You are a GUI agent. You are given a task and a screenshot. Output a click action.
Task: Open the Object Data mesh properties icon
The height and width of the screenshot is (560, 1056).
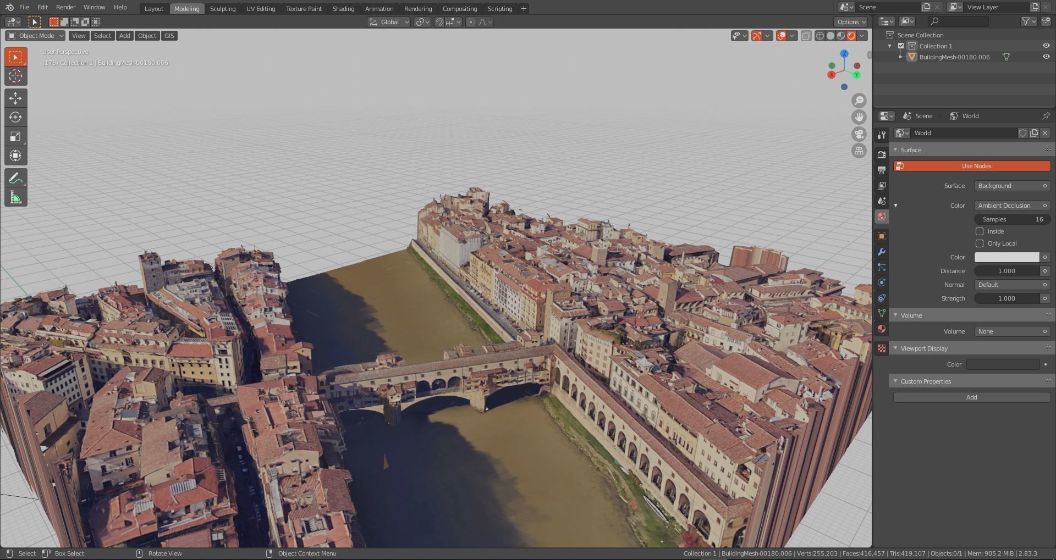(882, 313)
